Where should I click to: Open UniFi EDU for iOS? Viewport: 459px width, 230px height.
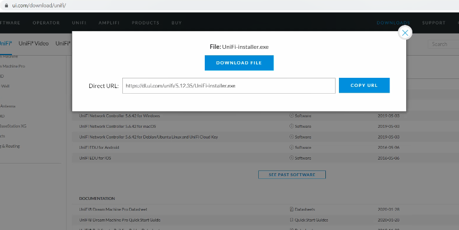95,158
